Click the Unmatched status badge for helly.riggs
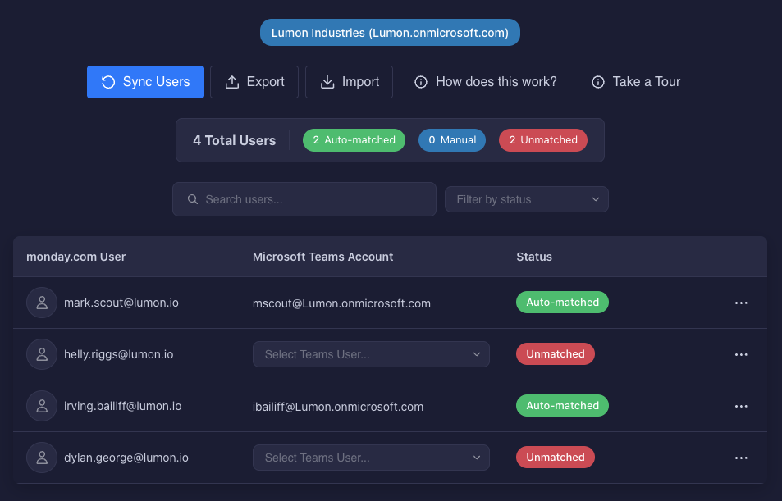This screenshot has width=782, height=501. tap(555, 353)
